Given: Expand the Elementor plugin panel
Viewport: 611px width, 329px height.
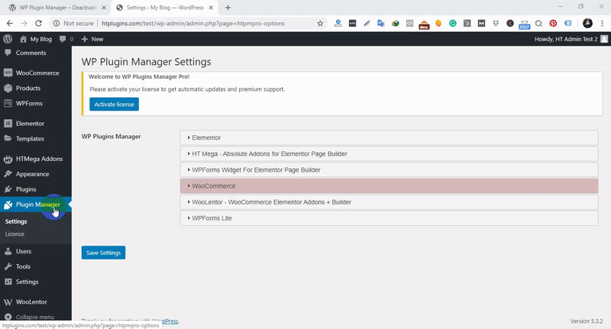Looking at the screenshot, I should pyautogui.click(x=389, y=137).
